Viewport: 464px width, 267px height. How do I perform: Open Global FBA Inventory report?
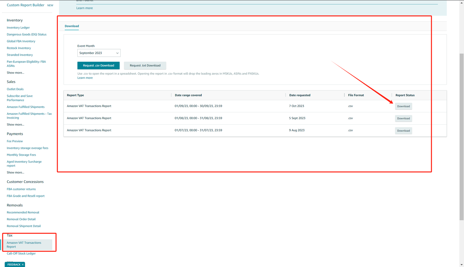click(21, 41)
